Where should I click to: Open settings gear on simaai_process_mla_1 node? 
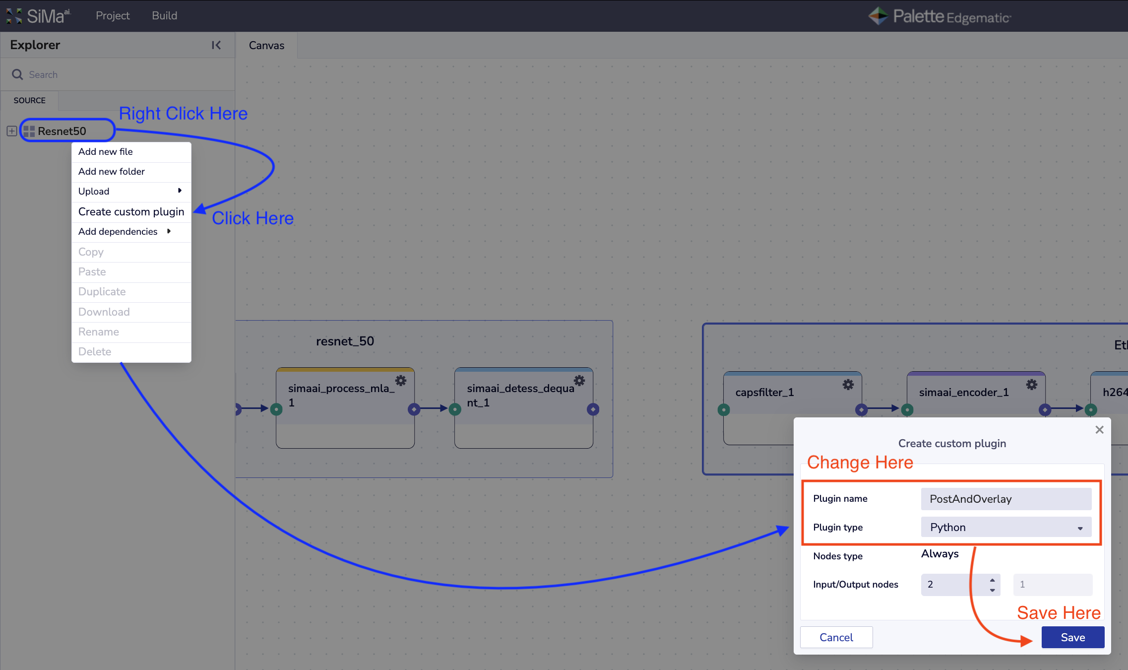point(401,381)
